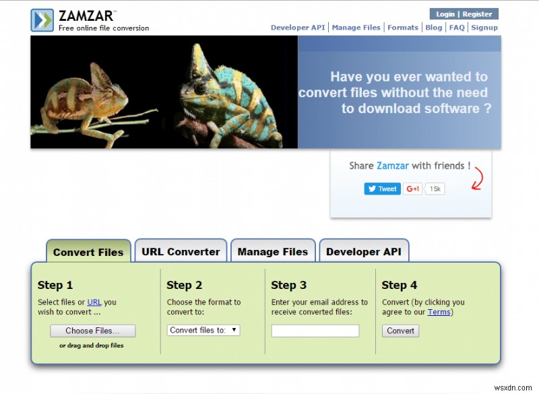Switch to the URL Converter tab
This screenshot has height=394, width=539.
point(181,251)
